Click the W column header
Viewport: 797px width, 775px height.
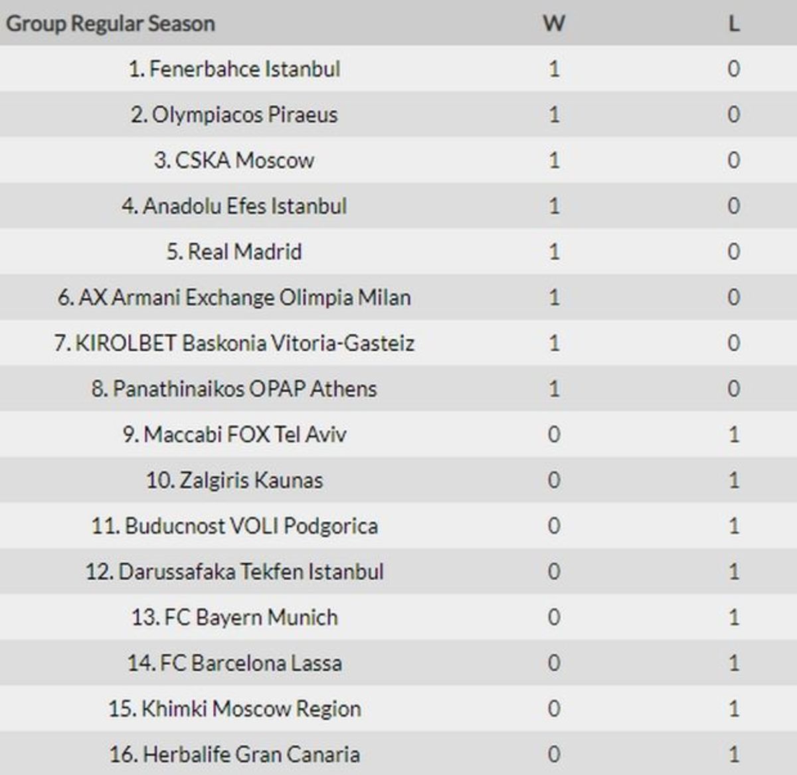pyautogui.click(x=554, y=24)
